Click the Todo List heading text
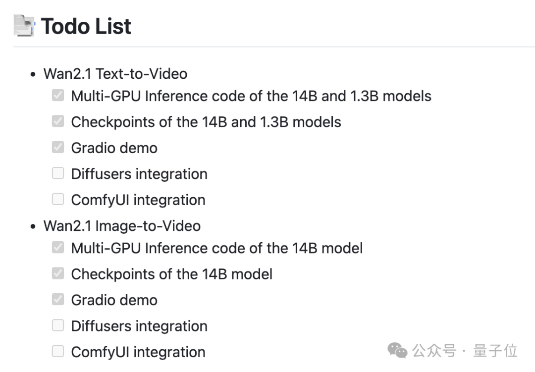This screenshot has width=535, height=372. (x=86, y=26)
